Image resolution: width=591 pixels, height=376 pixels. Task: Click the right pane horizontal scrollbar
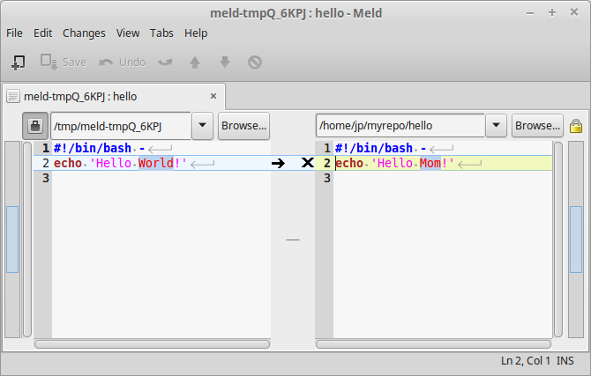pos(433,344)
